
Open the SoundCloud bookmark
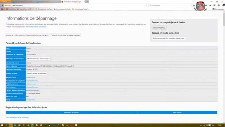[x=11, y=9]
